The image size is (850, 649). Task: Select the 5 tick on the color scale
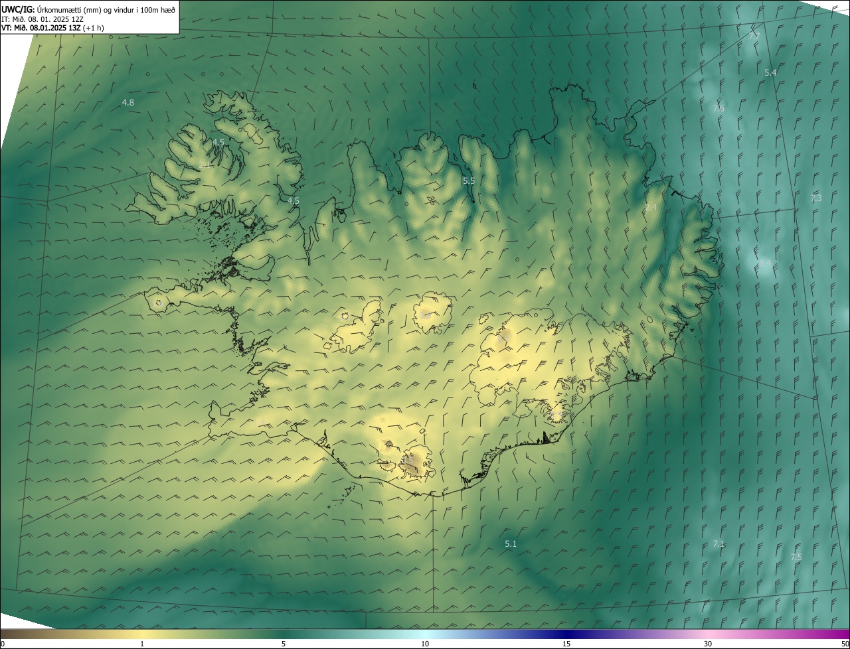[x=284, y=644]
